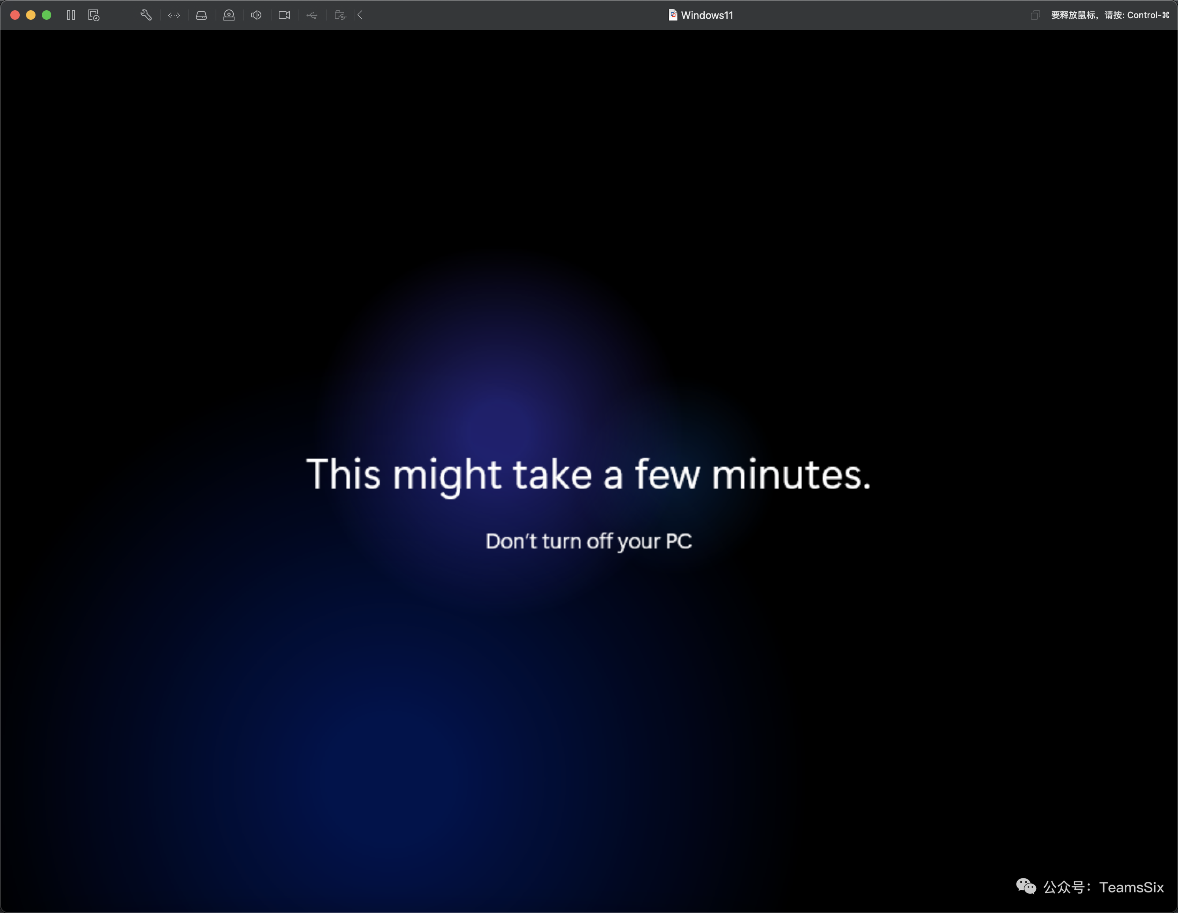Image resolution: width=1178 pixels, height=913 pixels.
Task: Click the CD/DVD drive icon
Action: [229, 15]
